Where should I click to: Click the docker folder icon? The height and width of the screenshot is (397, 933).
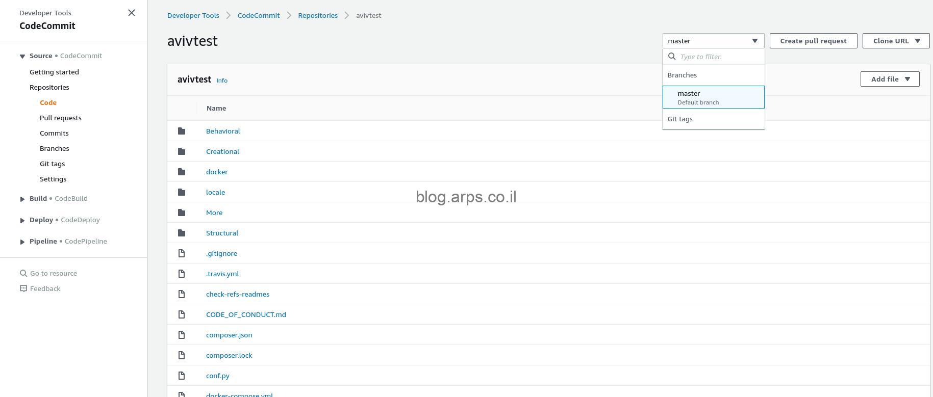(x=182, y=172)
